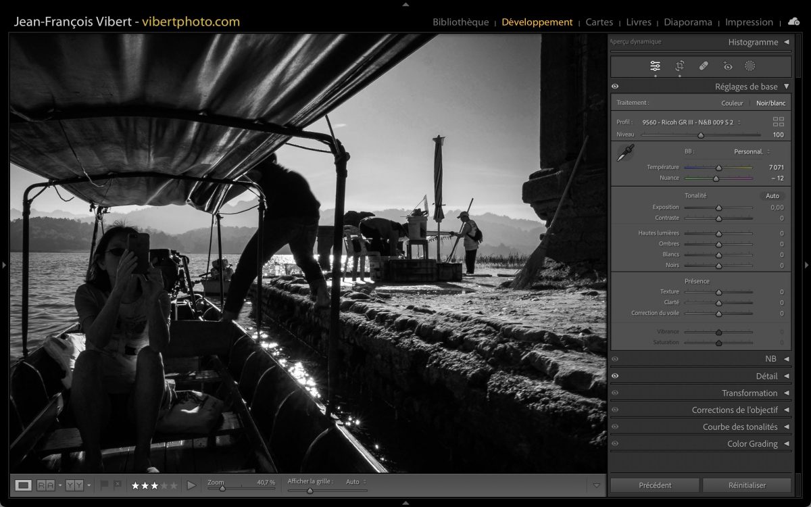
Task: Select the Edit sliders tool icon
Action: click(x=655, y=66)
